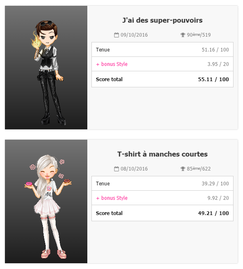Click Score total row showing 49.21 / 100
Image resolution: width=243 pixels, height=269 pixels.
click(x=162, y=213)
